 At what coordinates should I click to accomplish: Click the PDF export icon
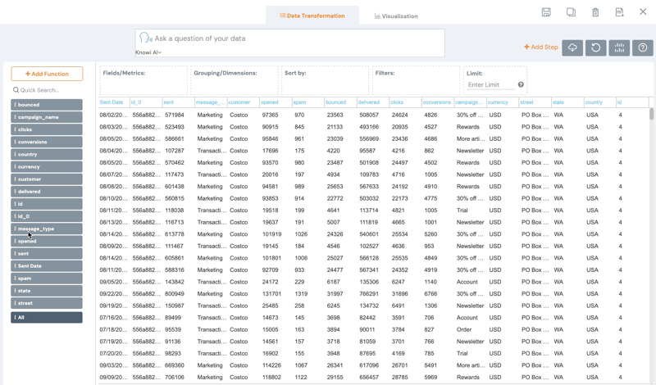pos(619,12)
